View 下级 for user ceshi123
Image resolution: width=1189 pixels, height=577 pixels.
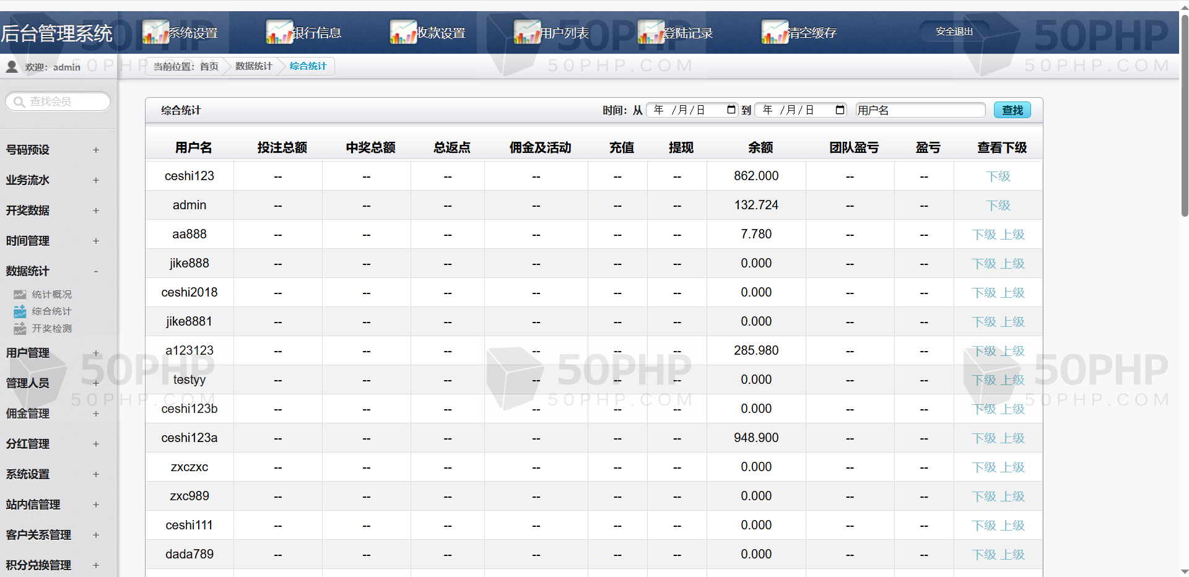[x=998, y=176]
